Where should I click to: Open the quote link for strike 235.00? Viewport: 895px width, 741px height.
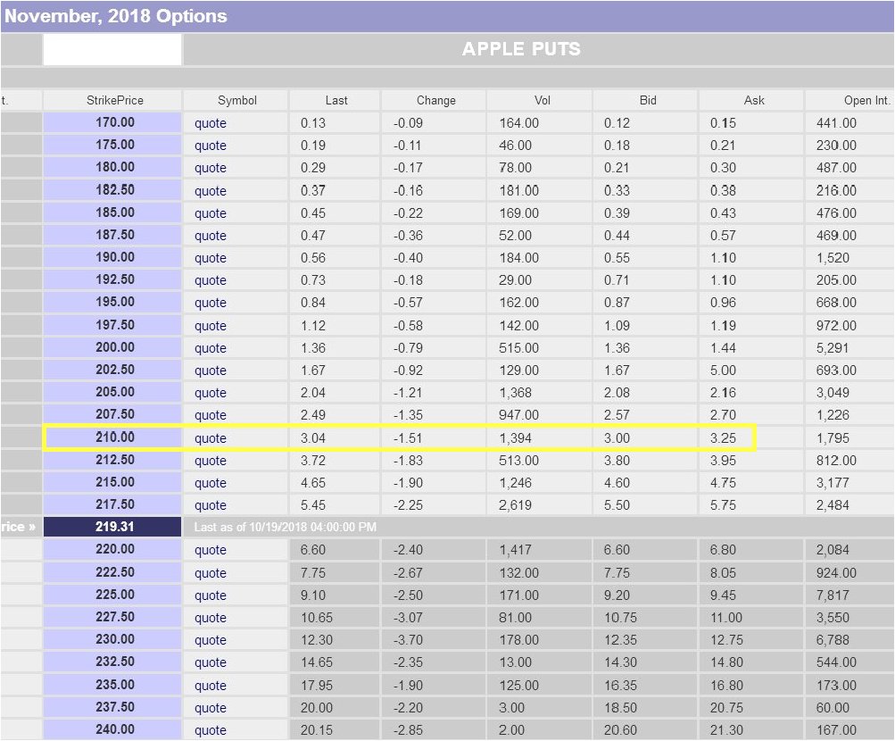tap(210, 685)
